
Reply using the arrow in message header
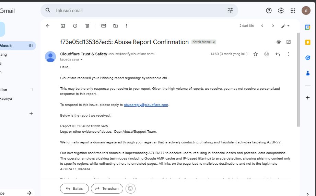[278, 54]
